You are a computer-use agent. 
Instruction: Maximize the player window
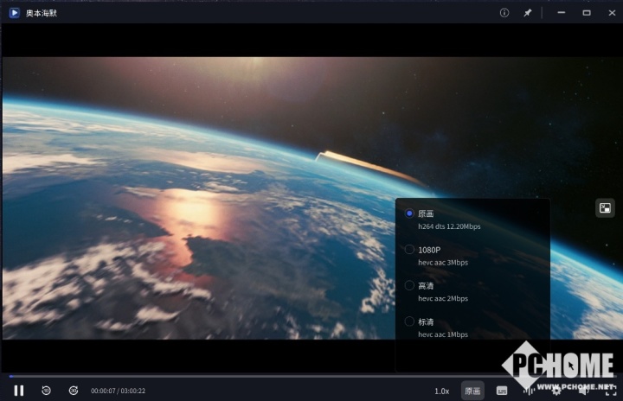(586, 13)
